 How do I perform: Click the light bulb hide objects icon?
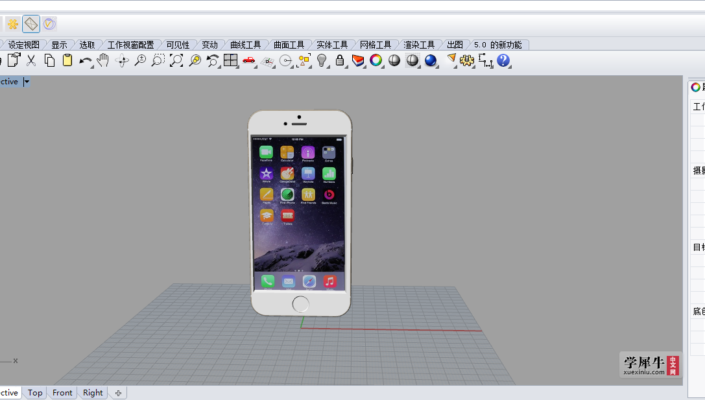pyautogui.click(x=322, y=60)
